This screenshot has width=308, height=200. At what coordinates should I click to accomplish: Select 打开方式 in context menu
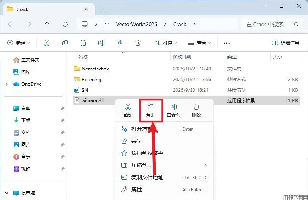(x=164, y=129)
